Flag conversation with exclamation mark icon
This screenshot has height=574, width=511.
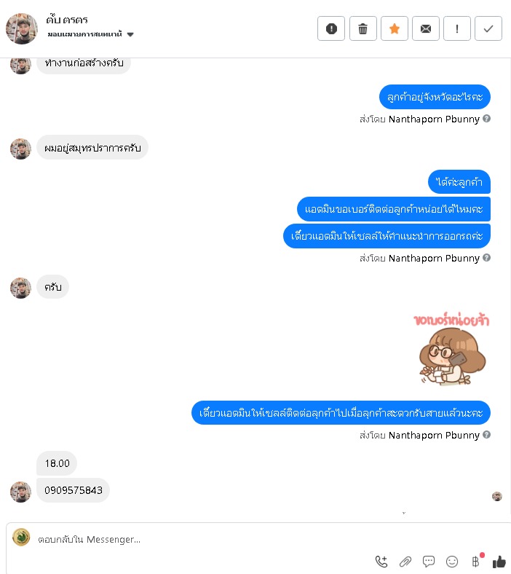click(457, 28)
